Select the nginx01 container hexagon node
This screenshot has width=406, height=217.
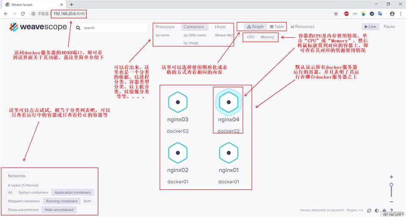(229, 153)
